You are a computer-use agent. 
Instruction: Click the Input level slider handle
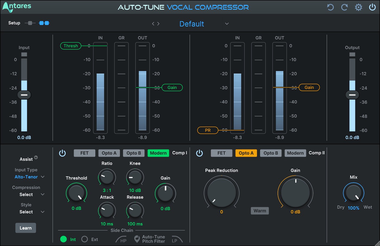pyautogui.click(x=24, y=95)
